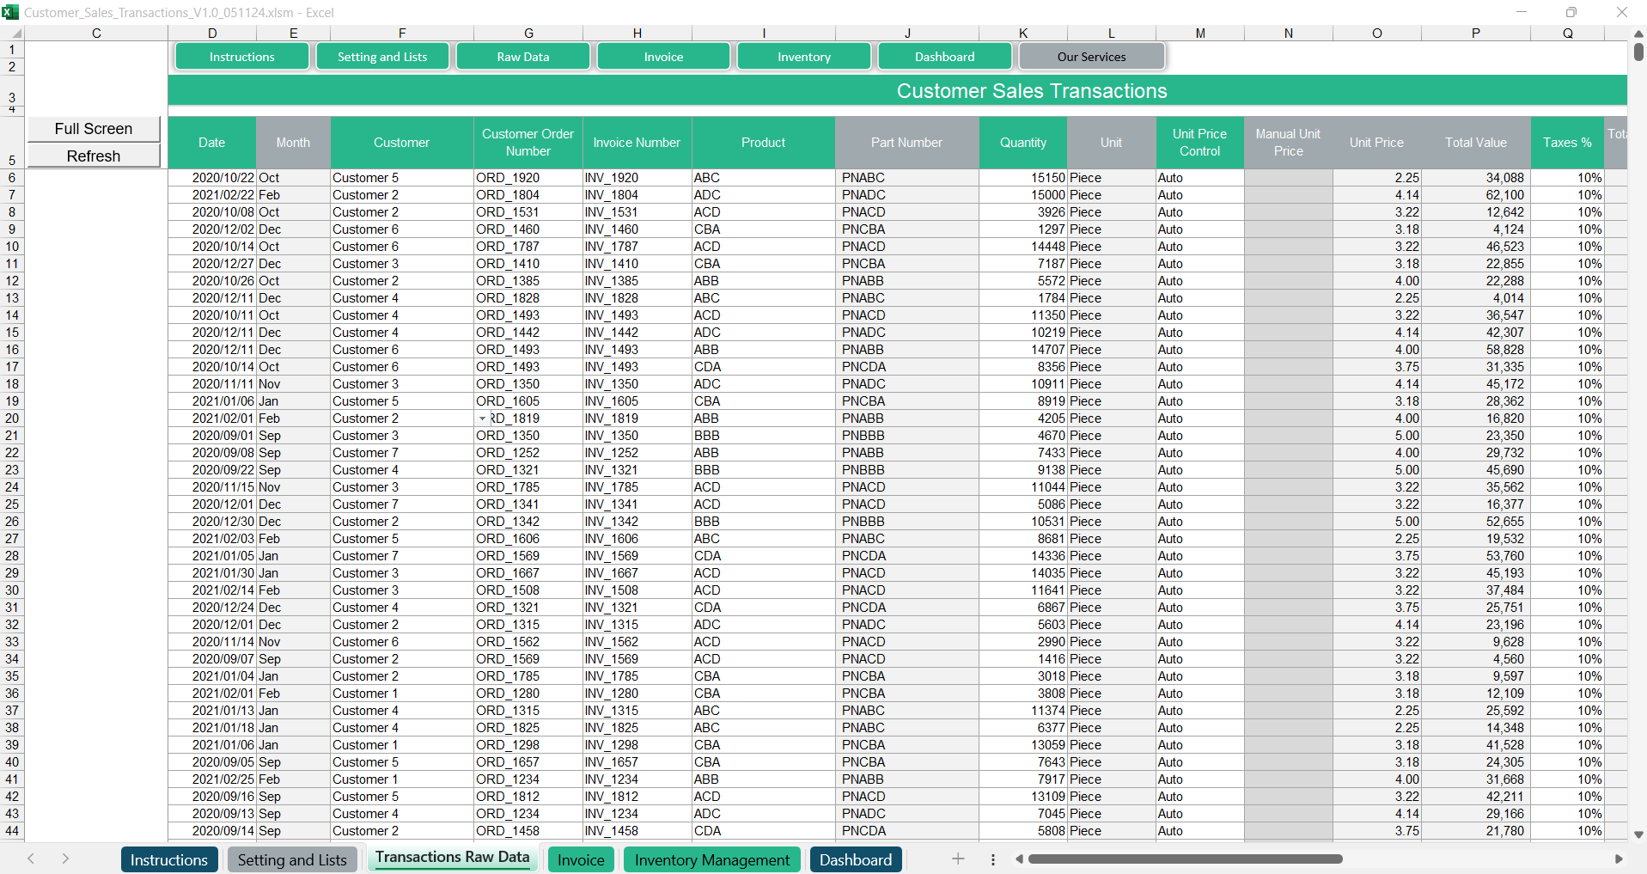Click horizontal scrollbar left arrow
The width and height of the screenshot is (1647, 874).
[x=1019, y=859]
